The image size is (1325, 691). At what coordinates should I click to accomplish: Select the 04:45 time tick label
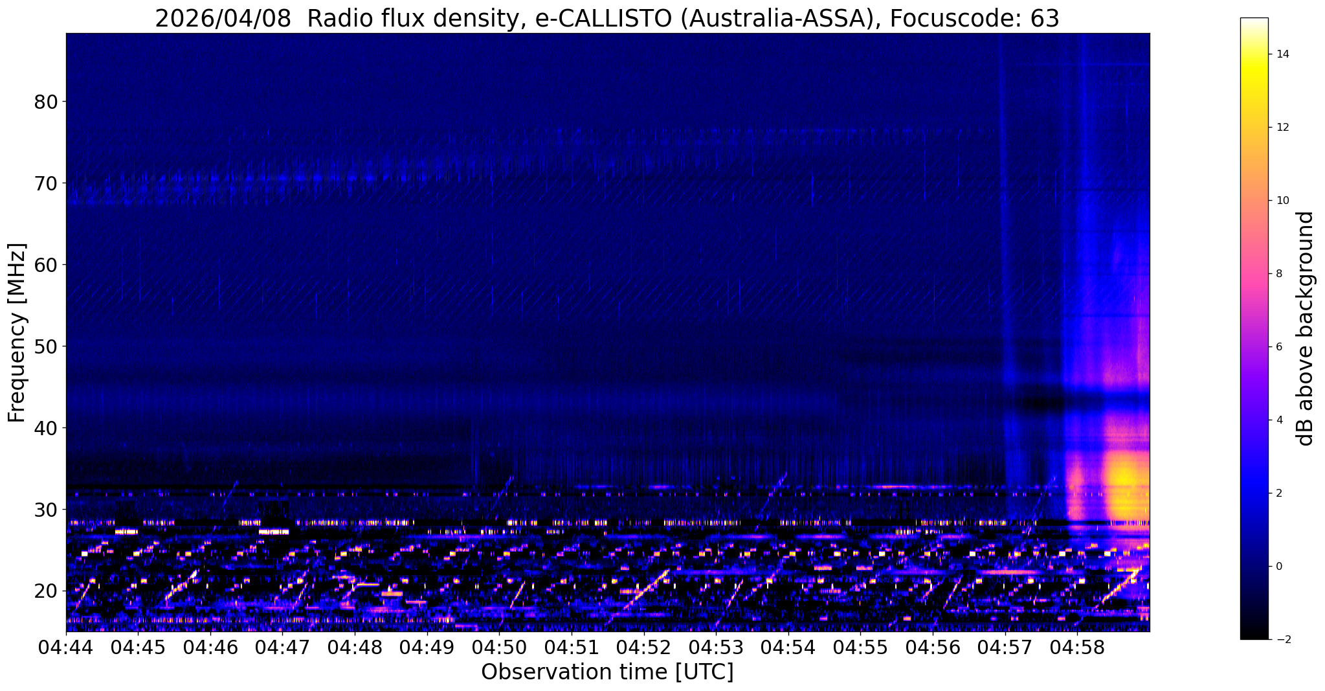[139, 647]
